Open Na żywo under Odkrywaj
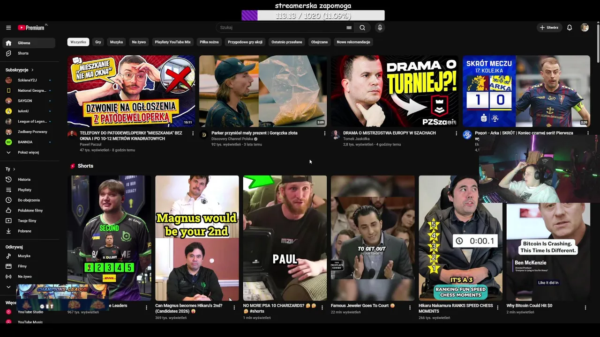This screenshot has width=600, height=337. (x=28, y=277)
